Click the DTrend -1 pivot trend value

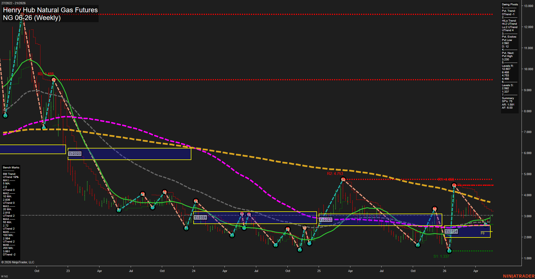(x=508, y=14)
